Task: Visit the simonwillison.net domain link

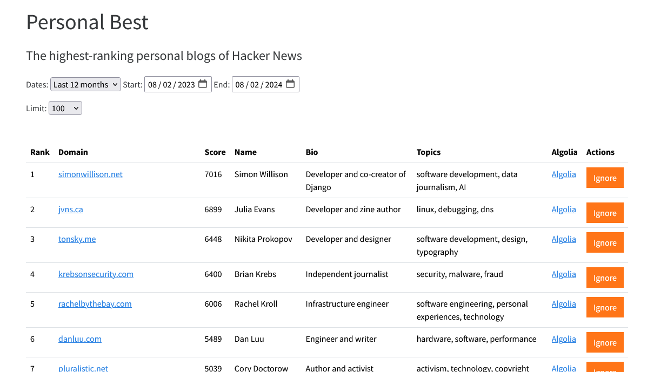Action: coord(90,174)
